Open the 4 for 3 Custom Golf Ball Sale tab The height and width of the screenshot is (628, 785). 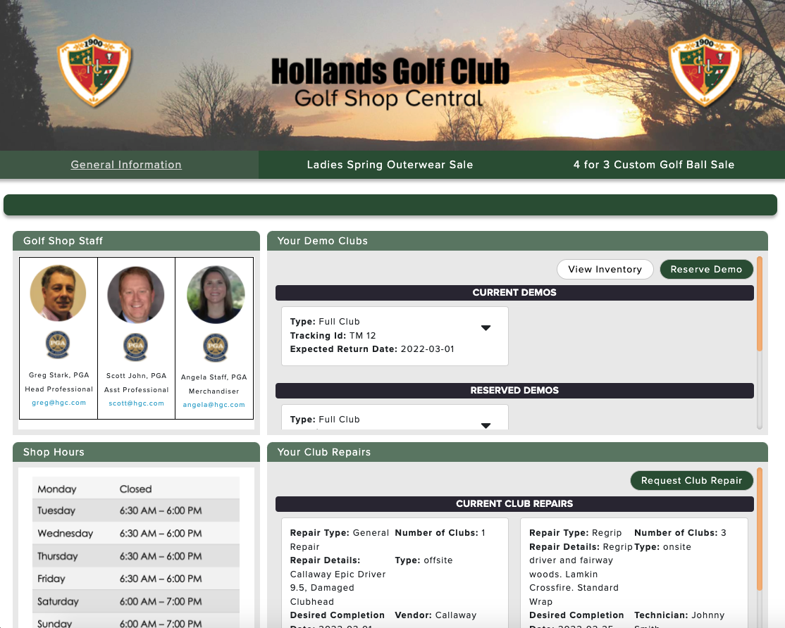point(654,165)
